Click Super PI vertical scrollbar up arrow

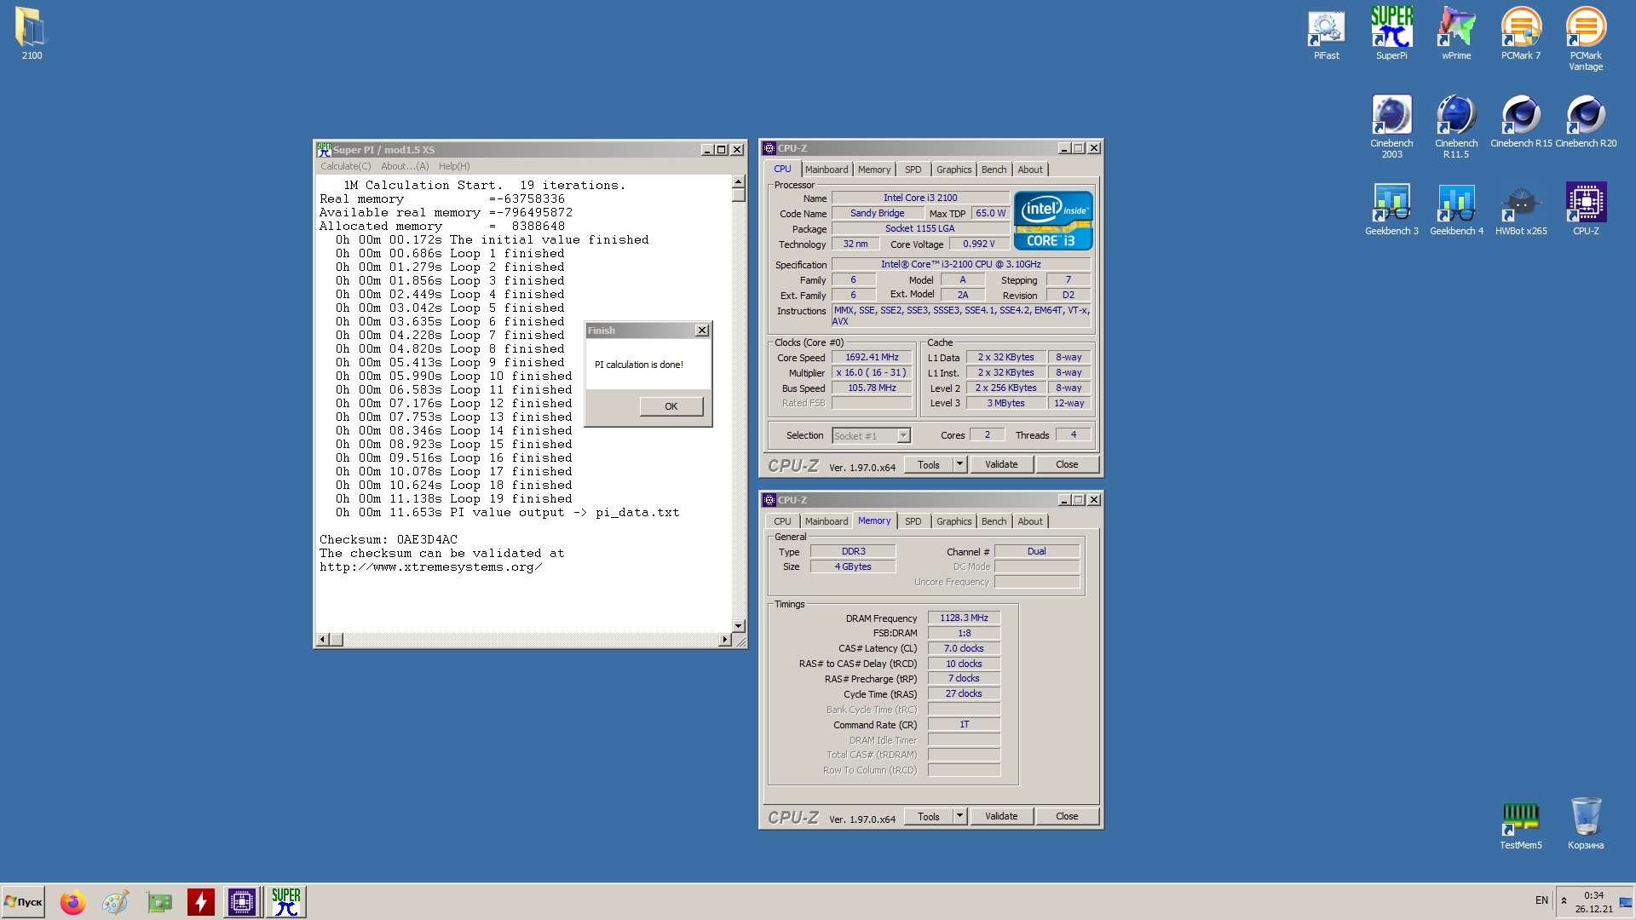pyautogui.click(x=738, y=181)
